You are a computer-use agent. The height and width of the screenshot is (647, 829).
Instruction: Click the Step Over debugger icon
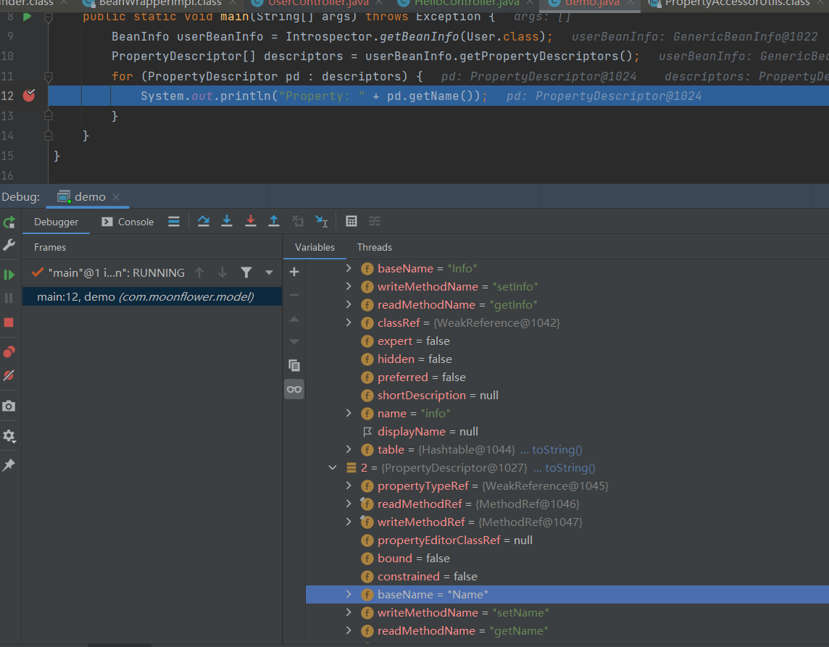click(204, 222)
